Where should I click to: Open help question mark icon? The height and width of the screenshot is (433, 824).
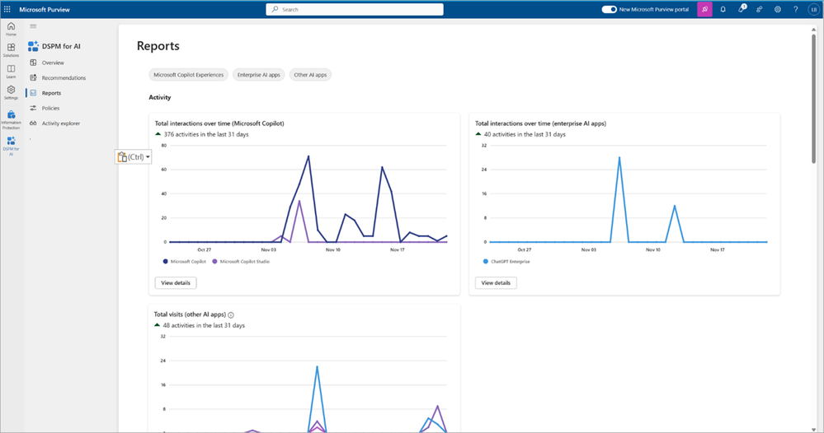(x=796, y=9)
